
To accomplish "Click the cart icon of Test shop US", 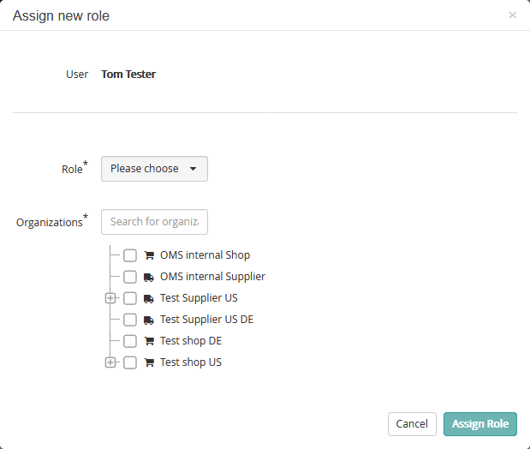I will coord(149,362).
